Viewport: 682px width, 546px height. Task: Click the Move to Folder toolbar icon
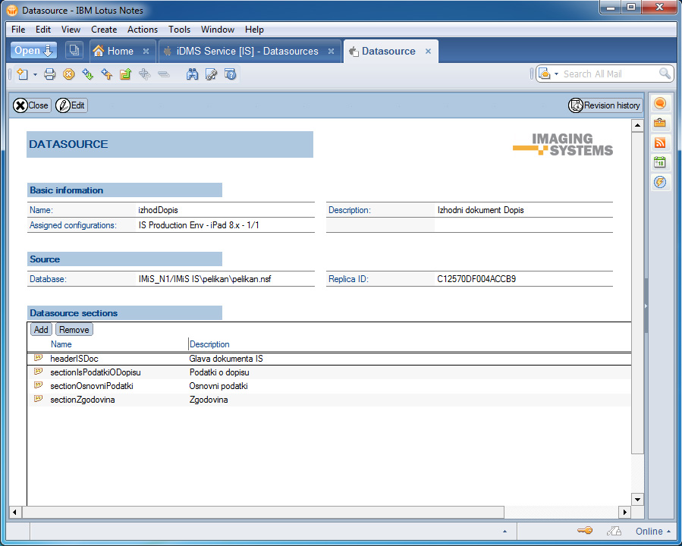tap(126, 74)
